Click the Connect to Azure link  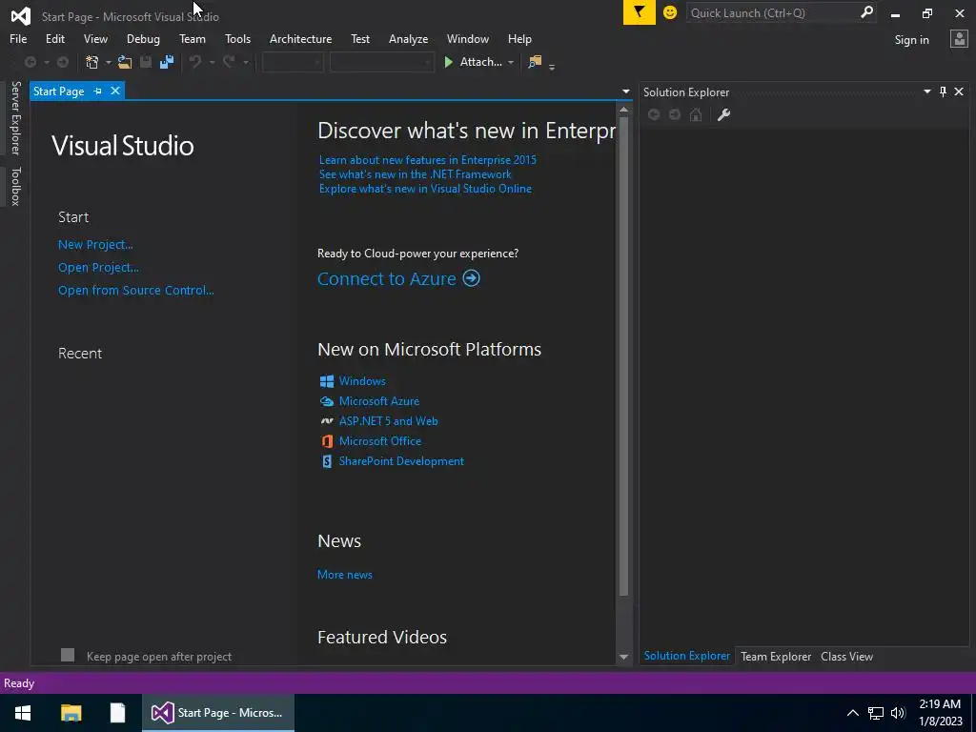pyautogui.click(x=398, y=278)
